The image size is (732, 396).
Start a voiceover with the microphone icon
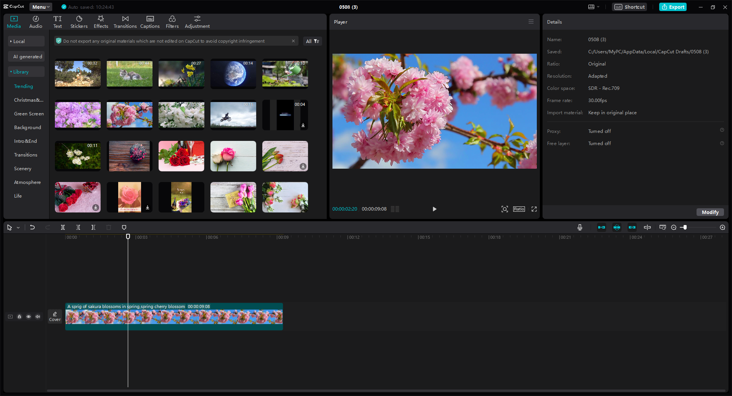pyautogui.click(x=579, y=227)
